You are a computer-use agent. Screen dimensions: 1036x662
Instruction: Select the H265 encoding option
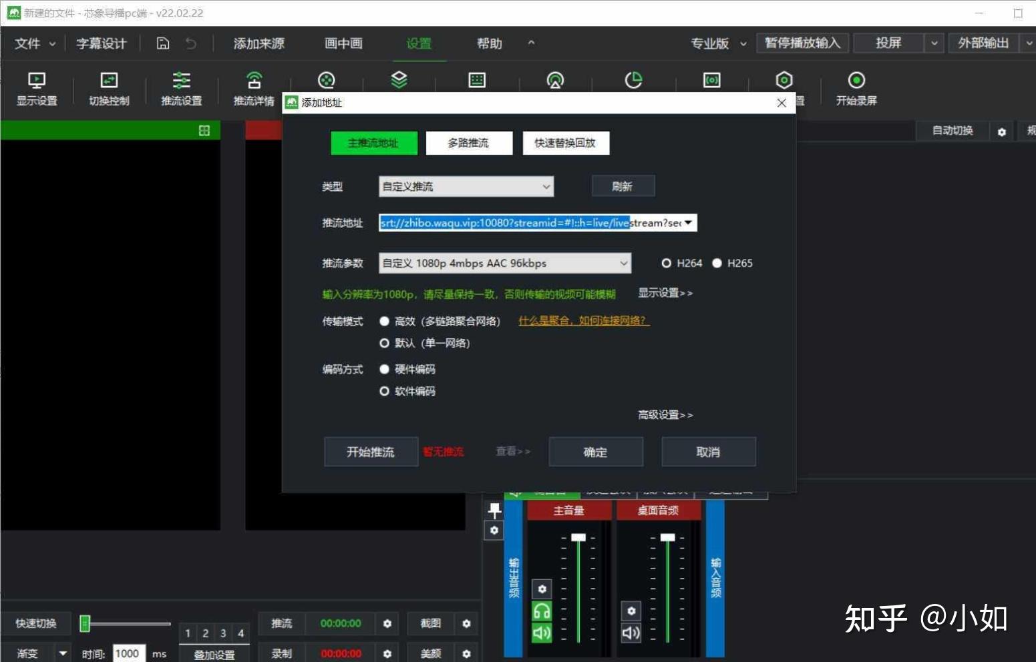point(717,263)
